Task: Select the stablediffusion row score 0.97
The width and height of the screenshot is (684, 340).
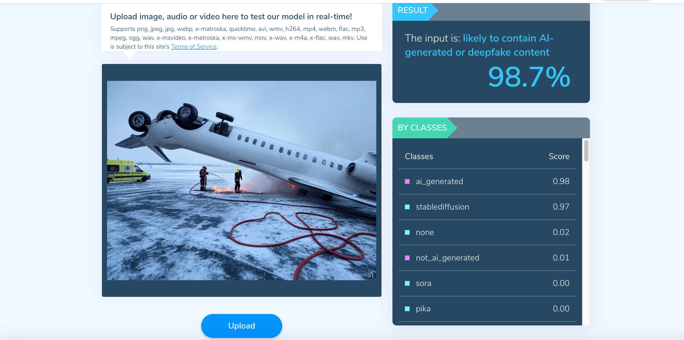Action: point(561,207)
